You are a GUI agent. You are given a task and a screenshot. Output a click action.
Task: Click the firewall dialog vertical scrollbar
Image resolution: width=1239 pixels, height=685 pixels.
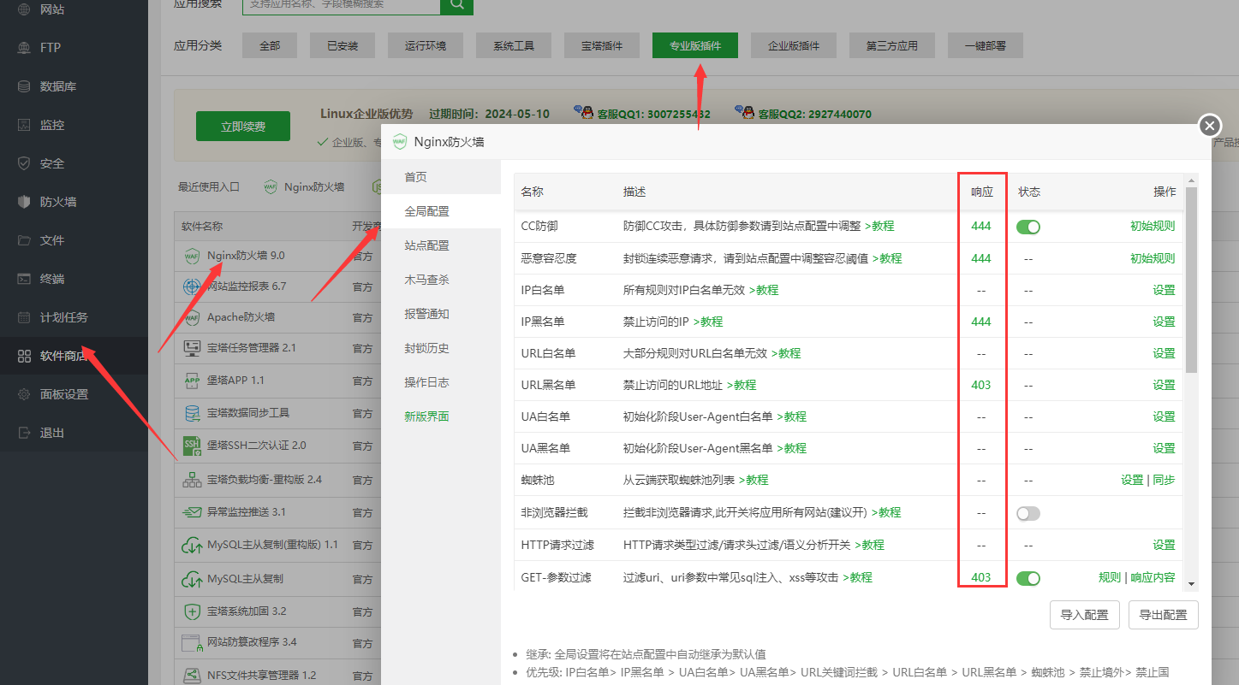tap(1191, 280)
